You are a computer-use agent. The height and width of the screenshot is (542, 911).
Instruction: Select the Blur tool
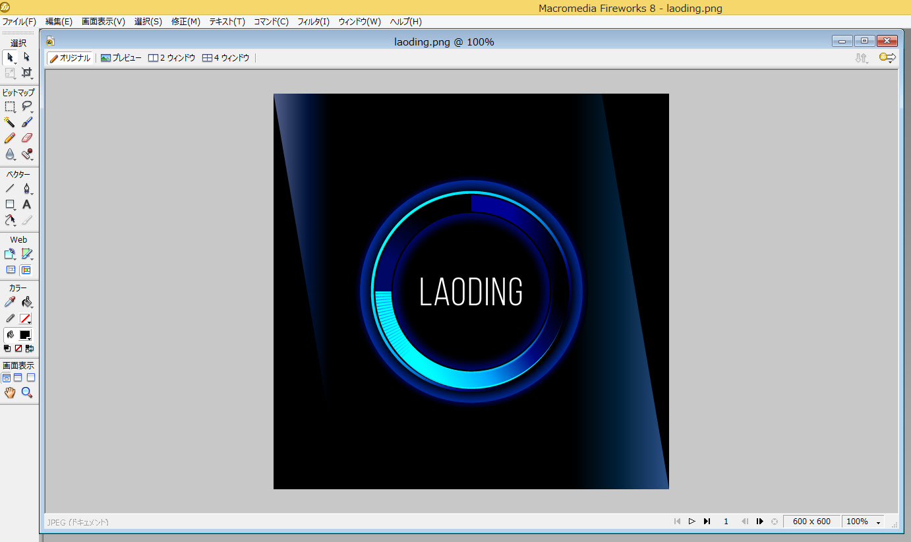[x=11, y=154]
